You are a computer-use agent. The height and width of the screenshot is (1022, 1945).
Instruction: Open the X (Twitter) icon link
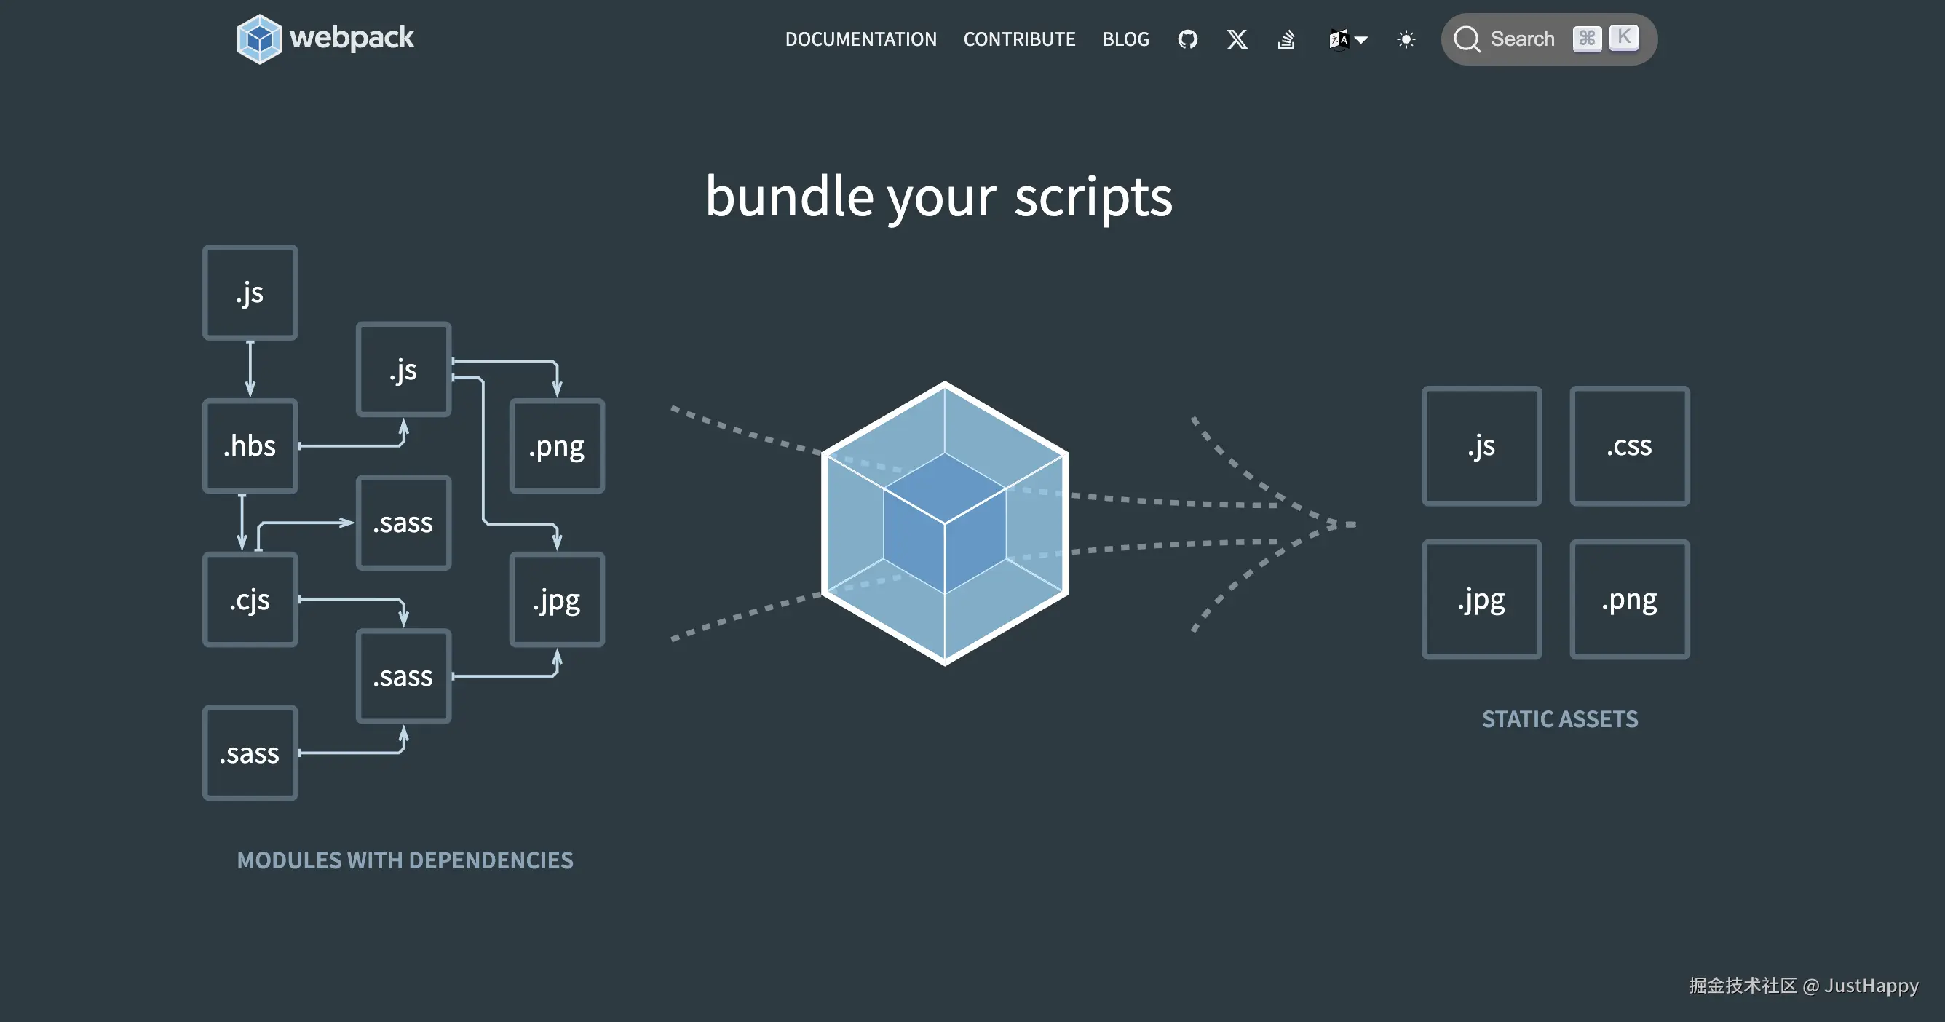[x=1237, y=39]
